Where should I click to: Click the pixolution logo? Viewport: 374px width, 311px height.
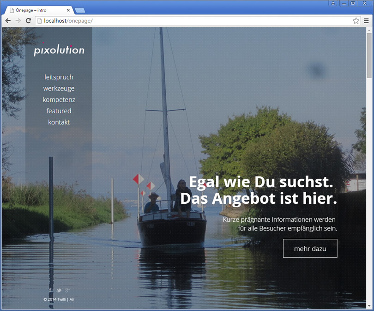pos(59,50)
